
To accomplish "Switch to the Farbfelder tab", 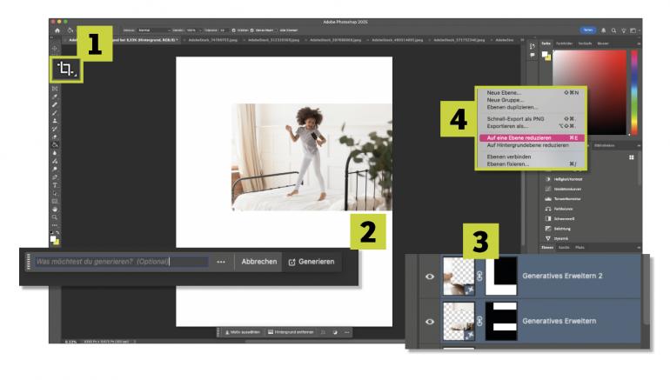I will (x=564, y=43).
